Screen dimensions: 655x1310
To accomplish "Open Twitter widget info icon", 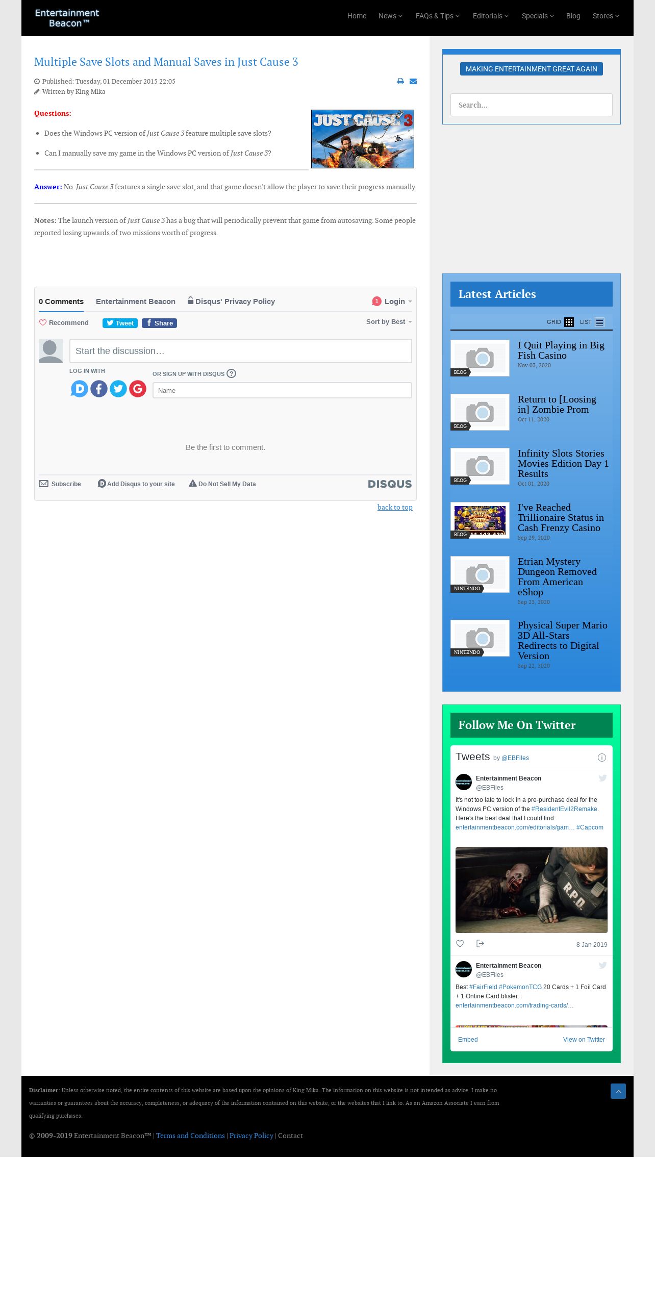I will pyautogui.click(x=602, y=758).
